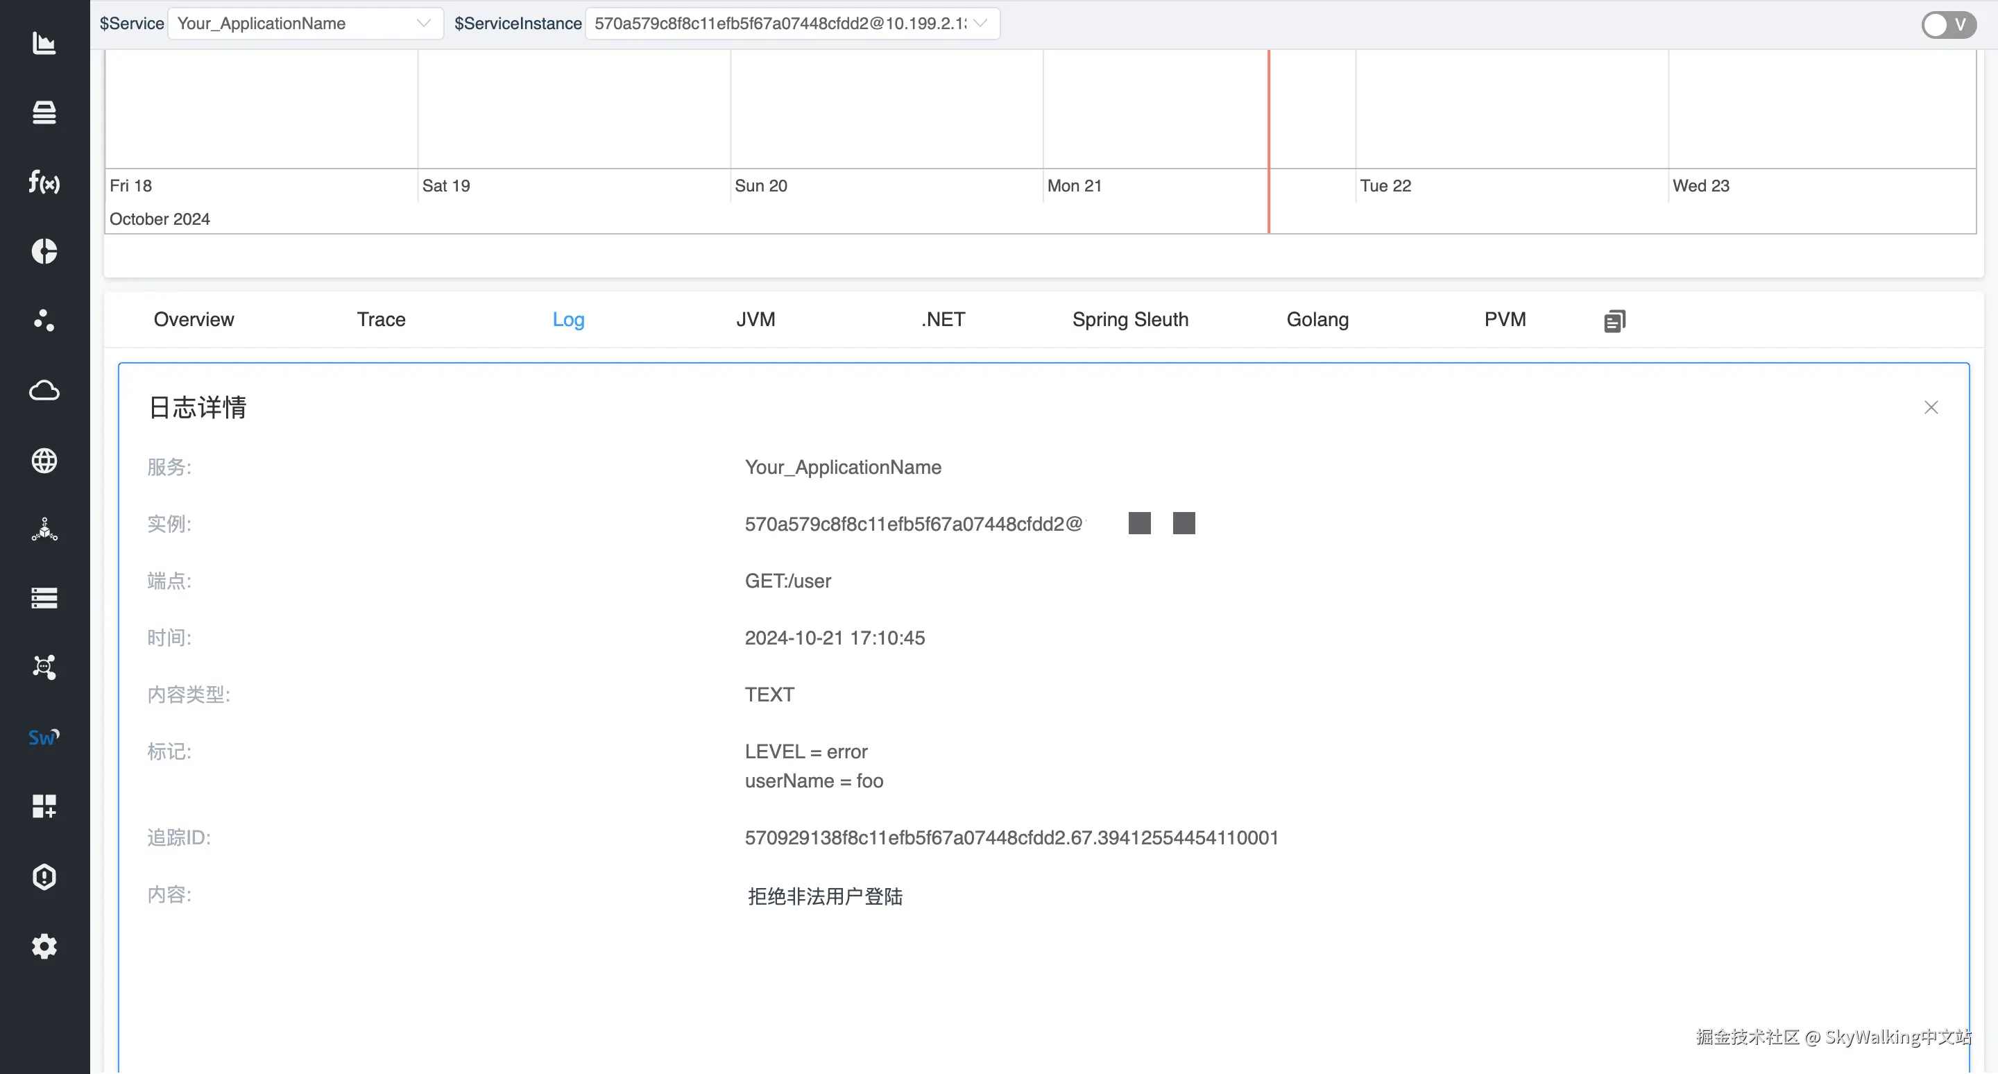Switch to the JVM tab
The height and width of the screenshot is (1074, 1998).
(755, 319)
